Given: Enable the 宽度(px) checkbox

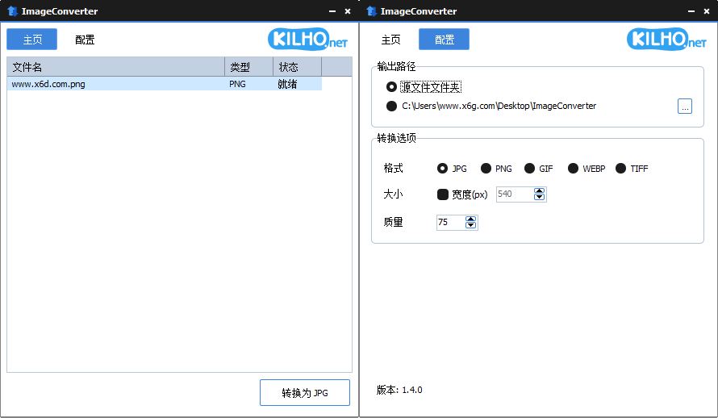Looking at the screenshot, I should [443, 194].
